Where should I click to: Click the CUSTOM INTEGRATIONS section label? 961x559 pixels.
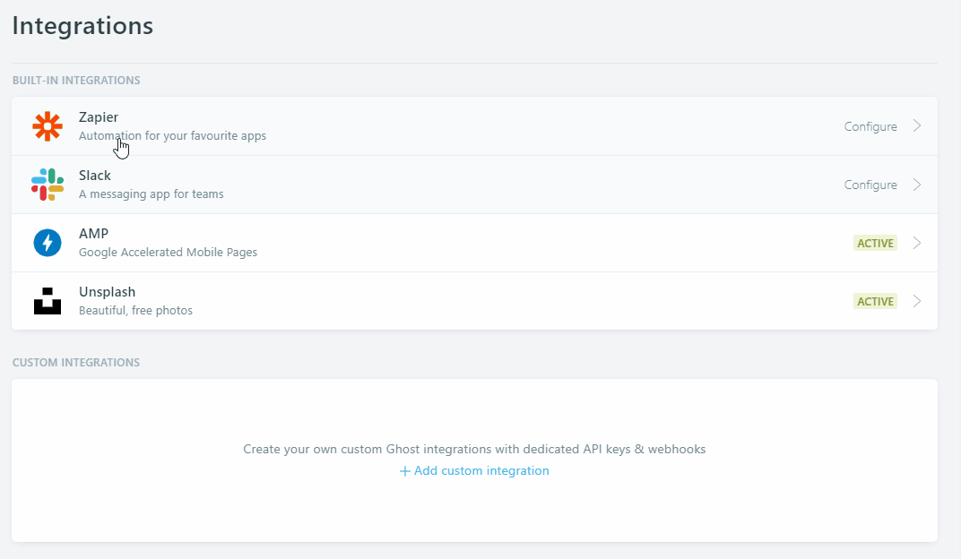[76, 362]
